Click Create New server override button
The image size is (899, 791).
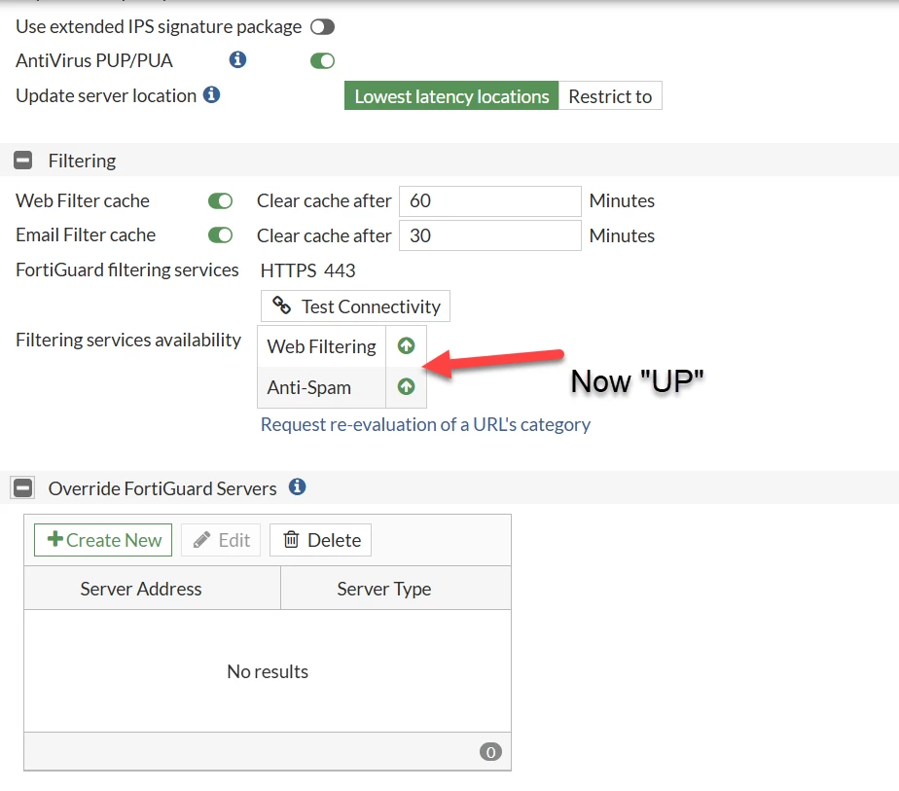(103, 540)
